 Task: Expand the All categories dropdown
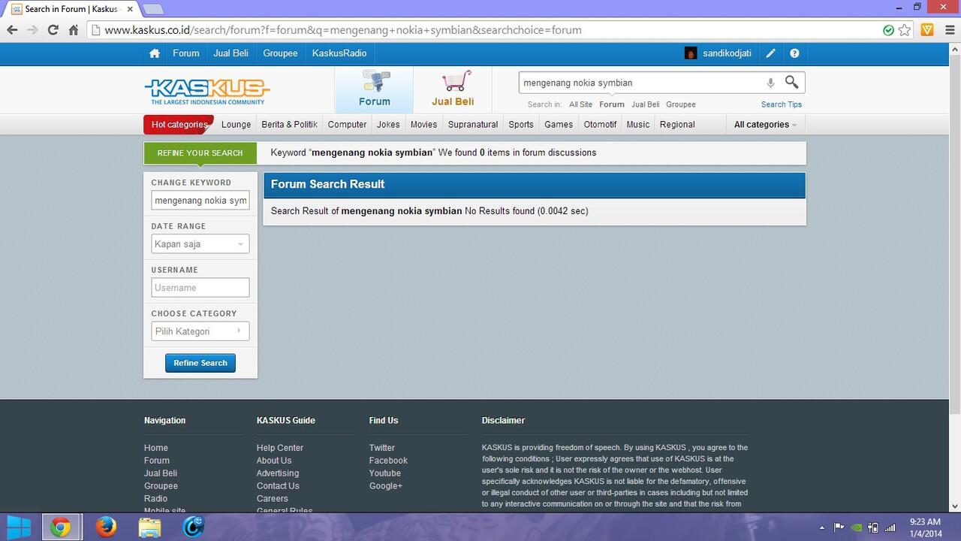[765, 125]
